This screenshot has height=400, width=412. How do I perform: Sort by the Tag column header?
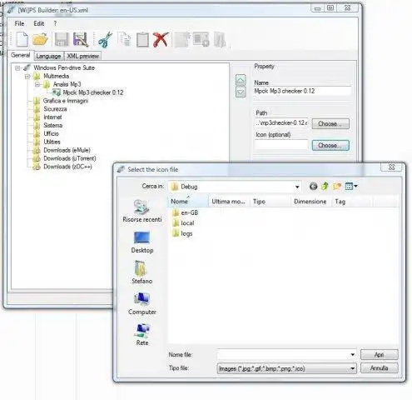click(351, 202)
